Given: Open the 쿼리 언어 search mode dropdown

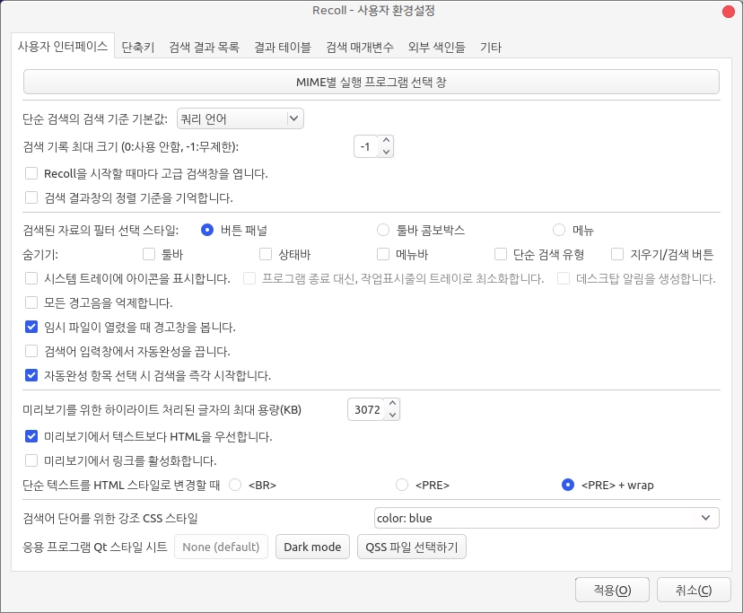Looking at the screenshot, I should (234, 118).
